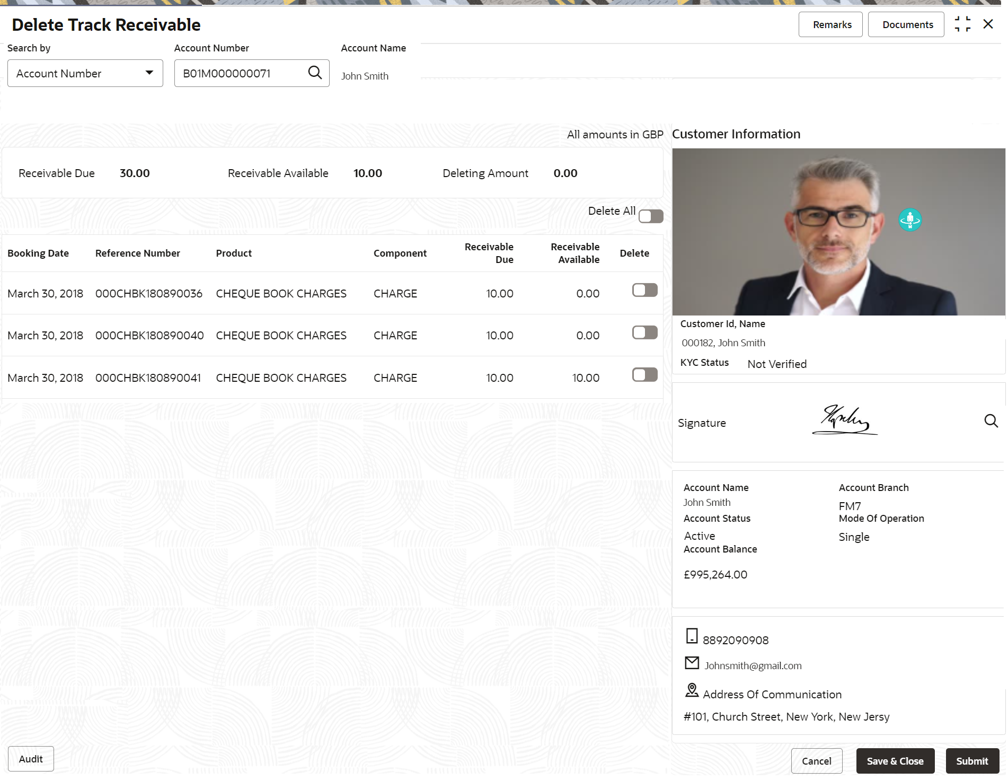
Task: Open Documents from the header
Action: pyautogui.click(x=906, y=24)
